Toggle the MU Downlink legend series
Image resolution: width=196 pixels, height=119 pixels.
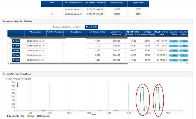pos(45,116)
